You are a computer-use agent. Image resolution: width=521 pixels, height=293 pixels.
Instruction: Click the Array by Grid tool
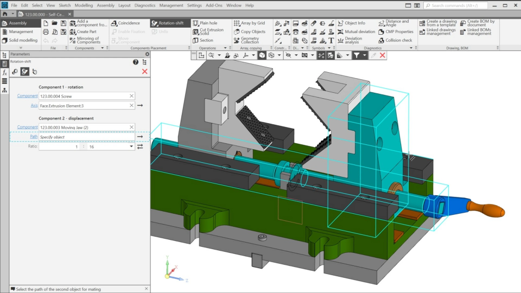tap(249, 23)
